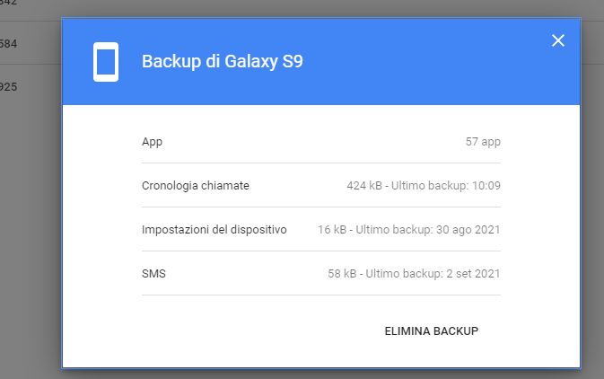The image size is (604, 379).
Task: Select the App row label
Action: [x=153, y=142]
